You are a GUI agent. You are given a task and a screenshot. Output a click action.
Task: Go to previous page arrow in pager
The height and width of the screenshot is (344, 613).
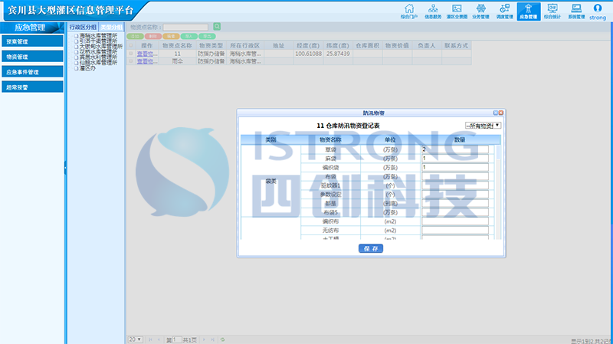tap(159, 339)
